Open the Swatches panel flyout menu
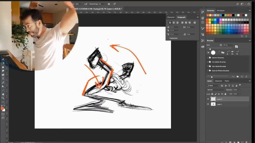Image resolution: width=255 pixels, height=143 pixels. [x=250, y=11]
